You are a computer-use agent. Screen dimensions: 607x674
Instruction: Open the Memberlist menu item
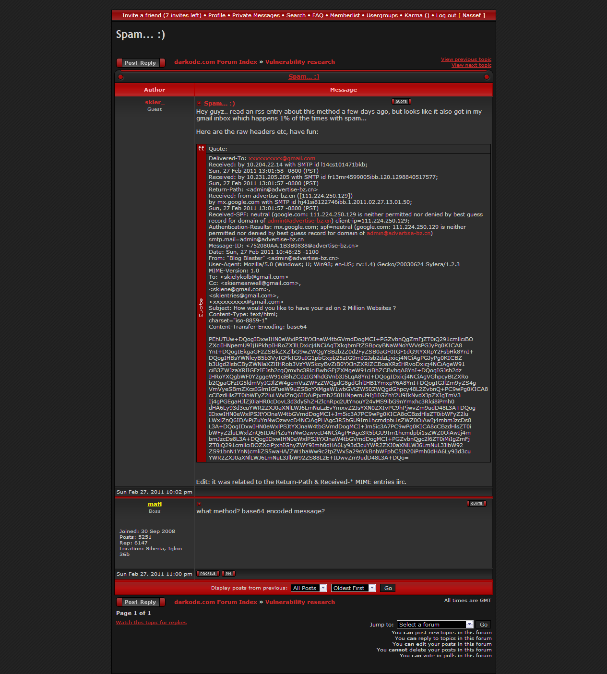click(x=345, y=15)
